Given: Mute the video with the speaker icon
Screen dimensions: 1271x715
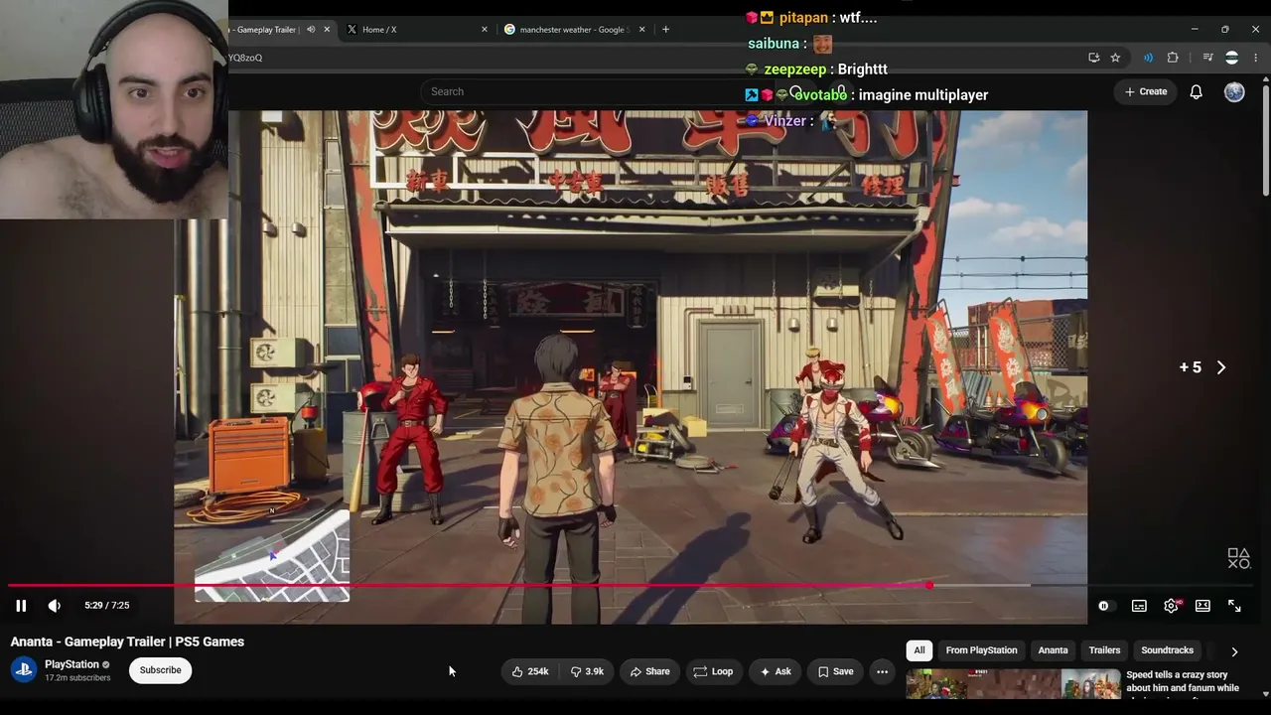Looking at the screenshot, I should pyautogui.click(x=55, y=606).
